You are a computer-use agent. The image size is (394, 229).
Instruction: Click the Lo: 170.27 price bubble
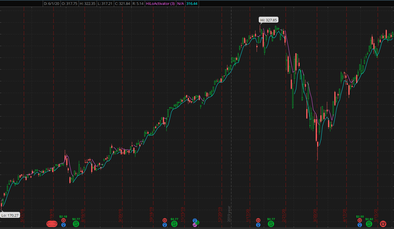pyautogui.click(x=10, y=215)
